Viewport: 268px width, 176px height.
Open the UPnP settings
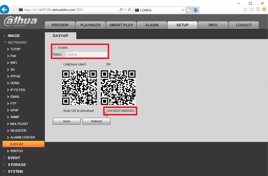click(14, 110)
